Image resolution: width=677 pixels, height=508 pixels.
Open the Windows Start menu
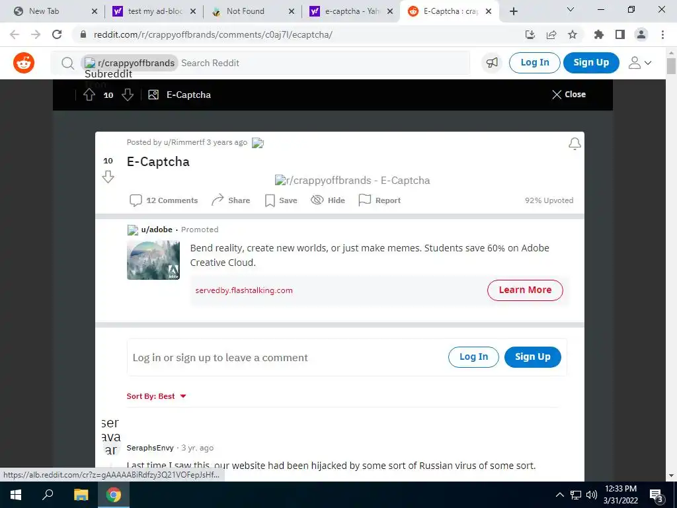(x=16, y=495)
